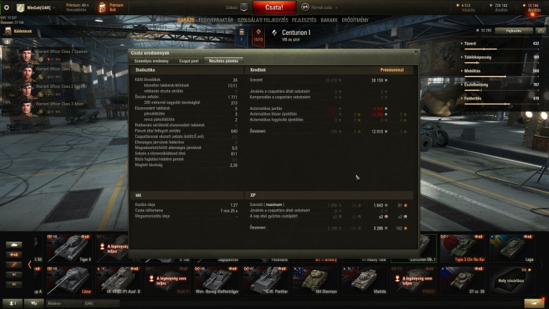Expand the Mobilitás stat section
Image resolution: width=549 pixels, height=309 pixels.
click(471, 71)
